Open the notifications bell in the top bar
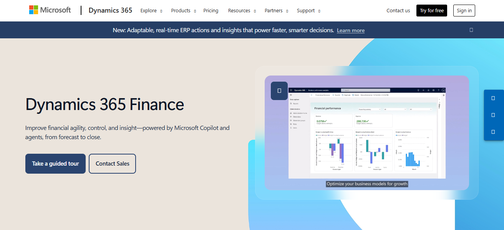The width and height of the screenshot is (504, 230). click(428, 90)
